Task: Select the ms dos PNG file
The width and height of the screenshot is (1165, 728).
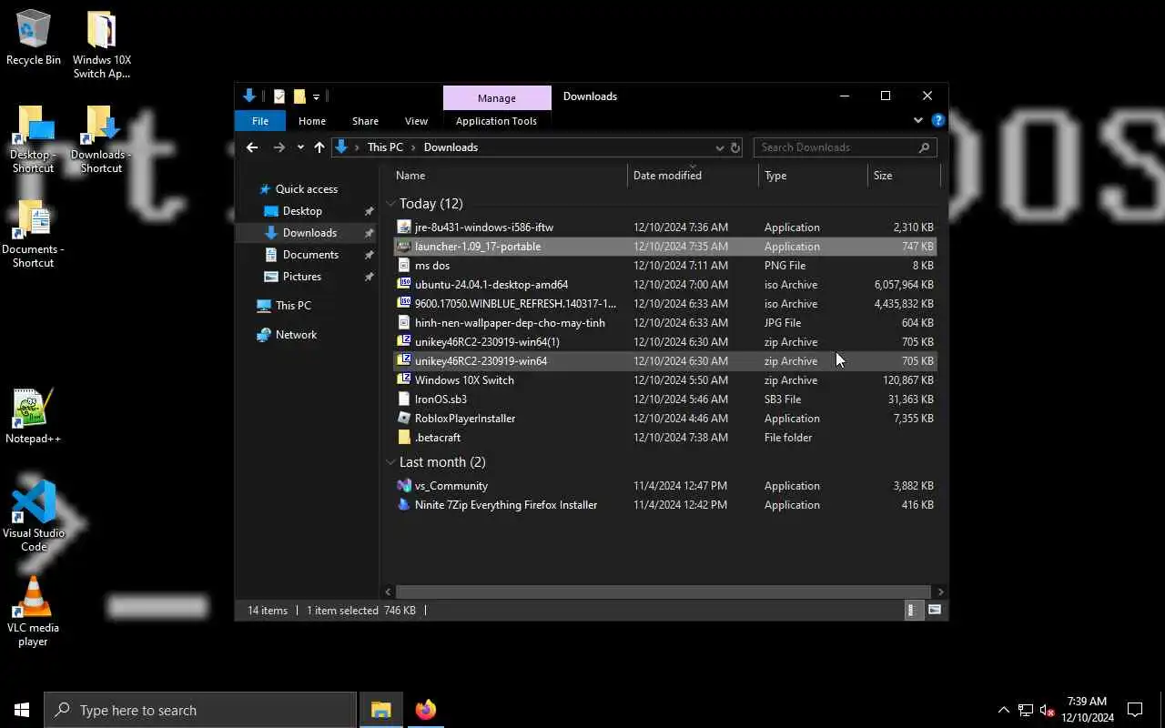Action: coord(664,266)
